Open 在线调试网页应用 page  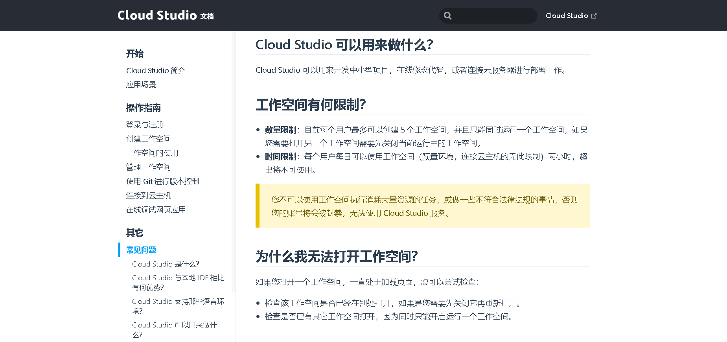coord(156,210)
